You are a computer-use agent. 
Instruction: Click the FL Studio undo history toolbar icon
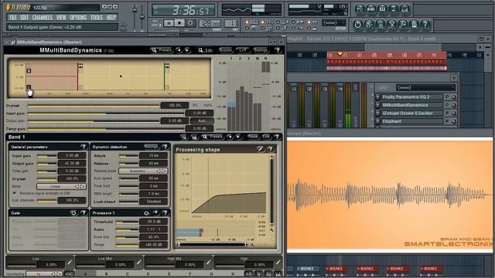coord(357,24)
